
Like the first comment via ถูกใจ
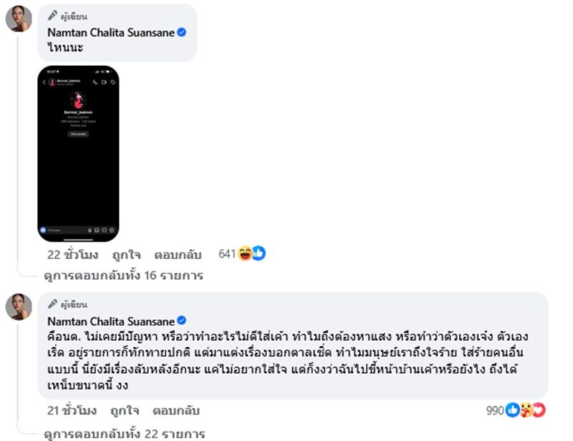point(127,255)
